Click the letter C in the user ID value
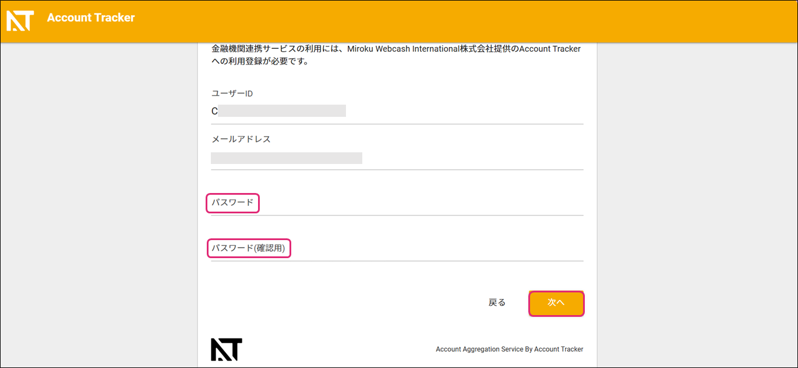 [214, 111]
